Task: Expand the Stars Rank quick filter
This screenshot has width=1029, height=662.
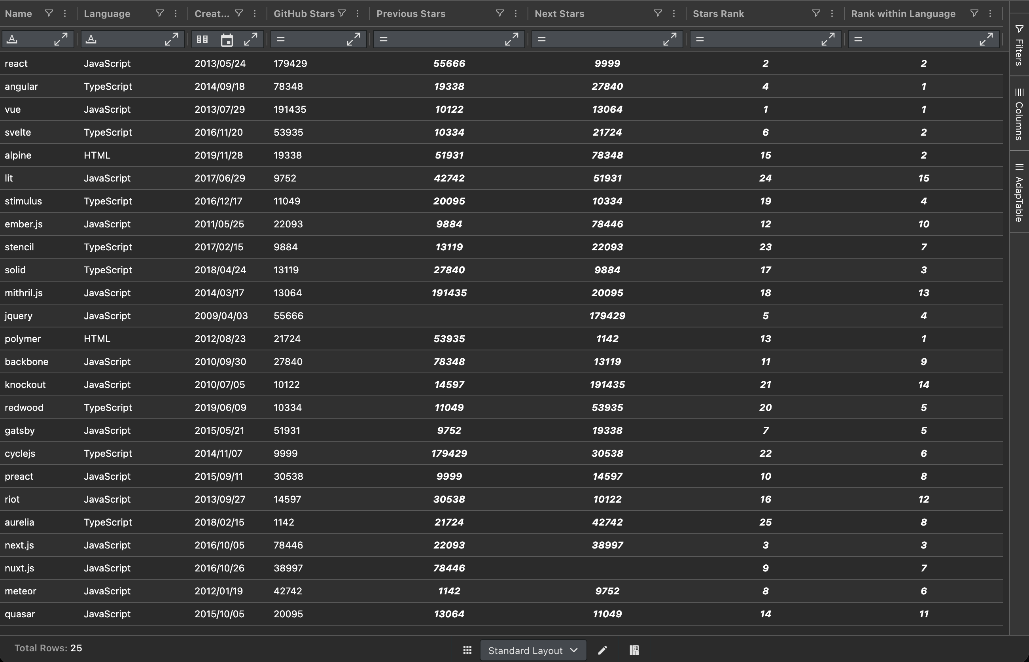Action: pos(828,39)
